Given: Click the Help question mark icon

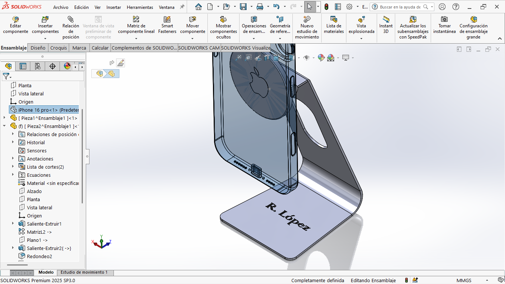Looking at the screenshot, I should pos(456,7).
